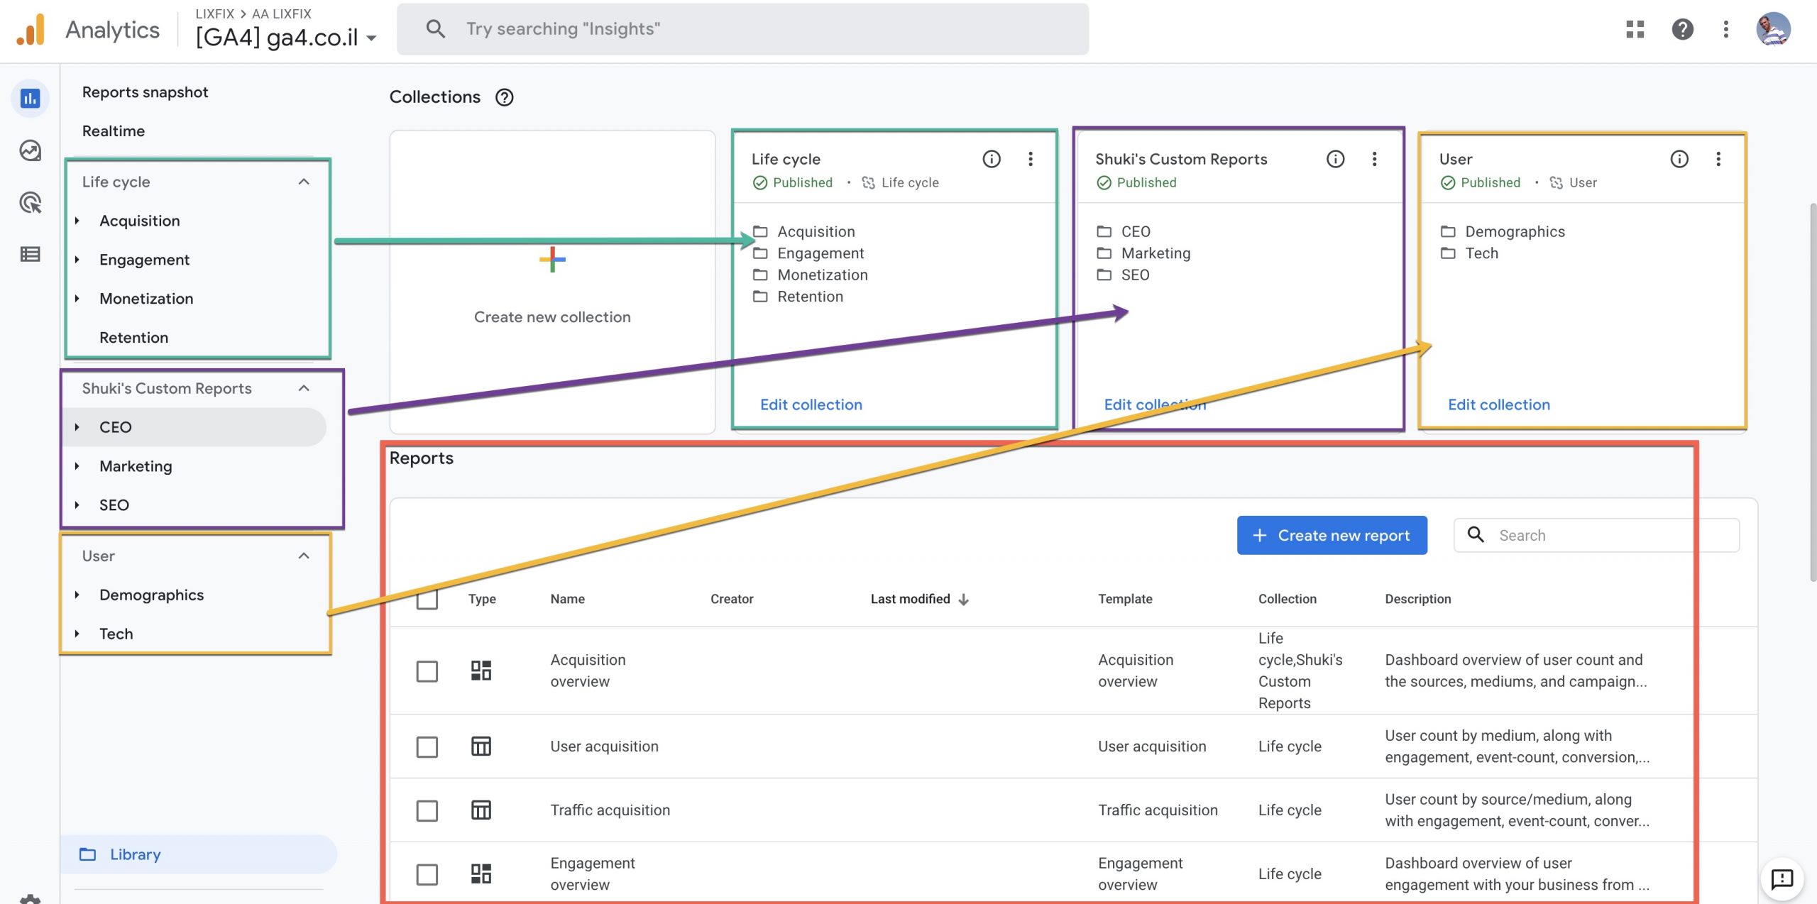This screenshot has height=904, width=1817.
Task: Check the Engagement overview report row
Action: click(427, 875)
